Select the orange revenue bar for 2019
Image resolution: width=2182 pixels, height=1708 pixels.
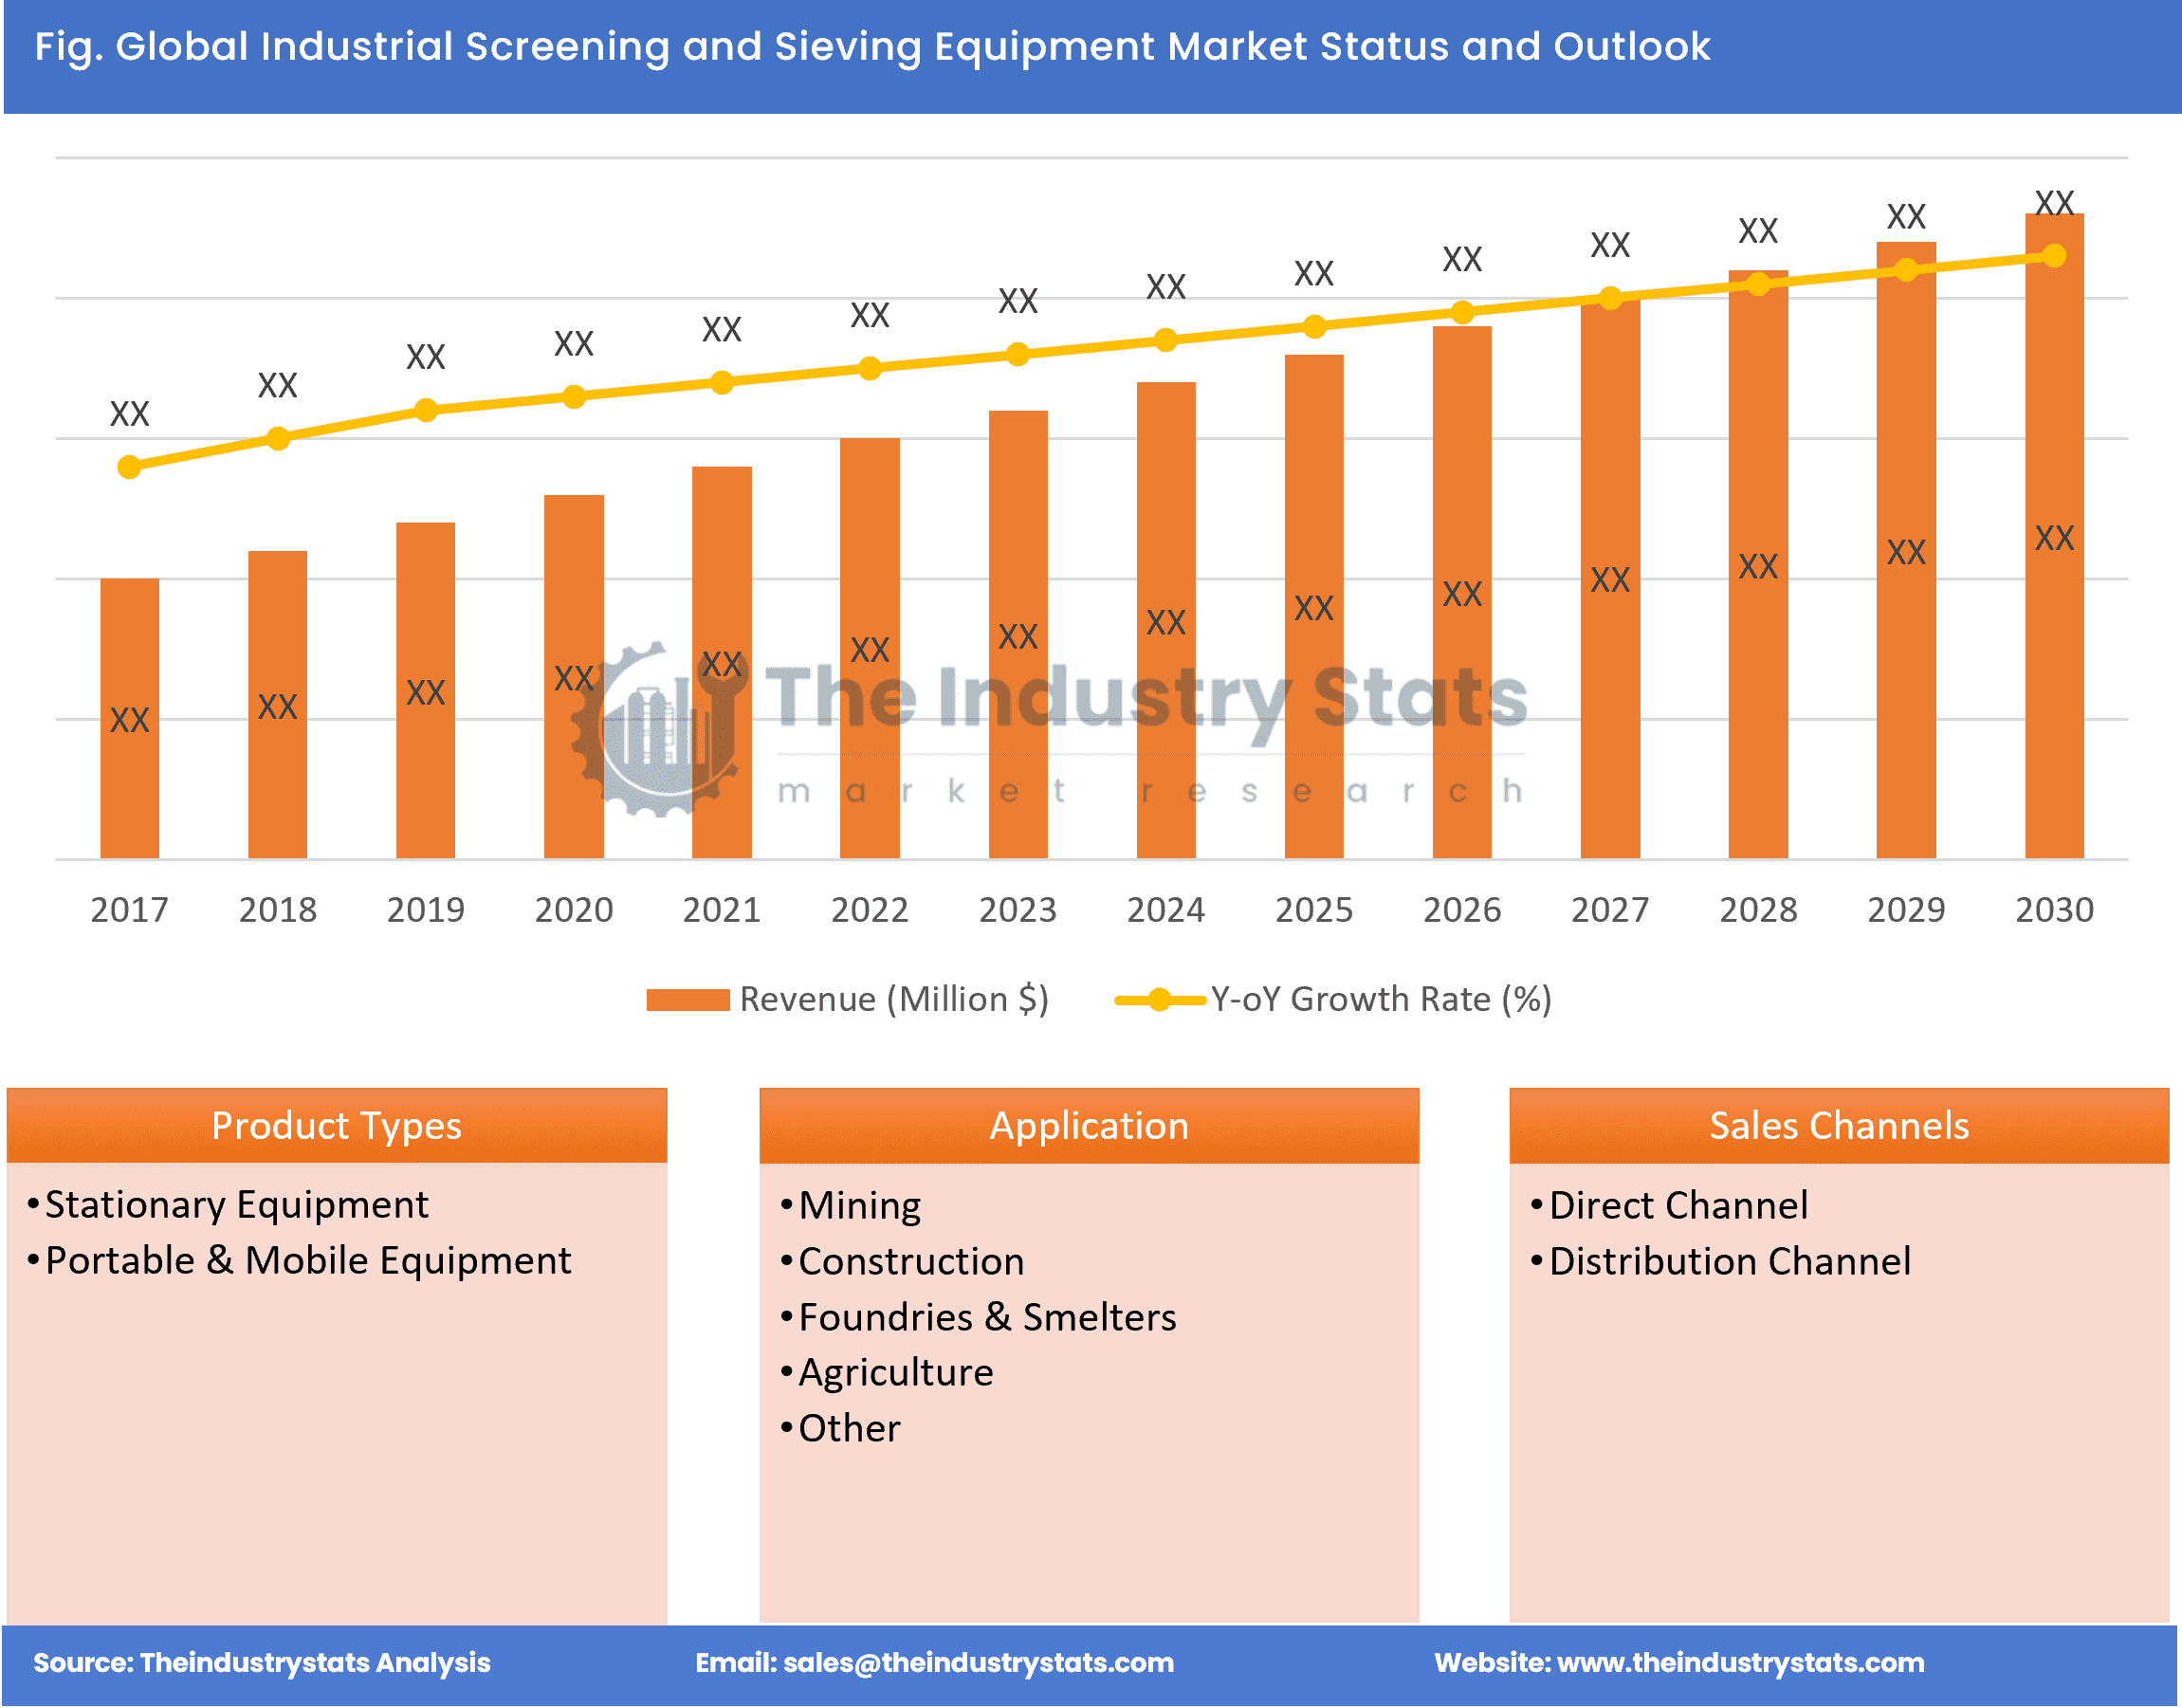(x=426, y=691)
